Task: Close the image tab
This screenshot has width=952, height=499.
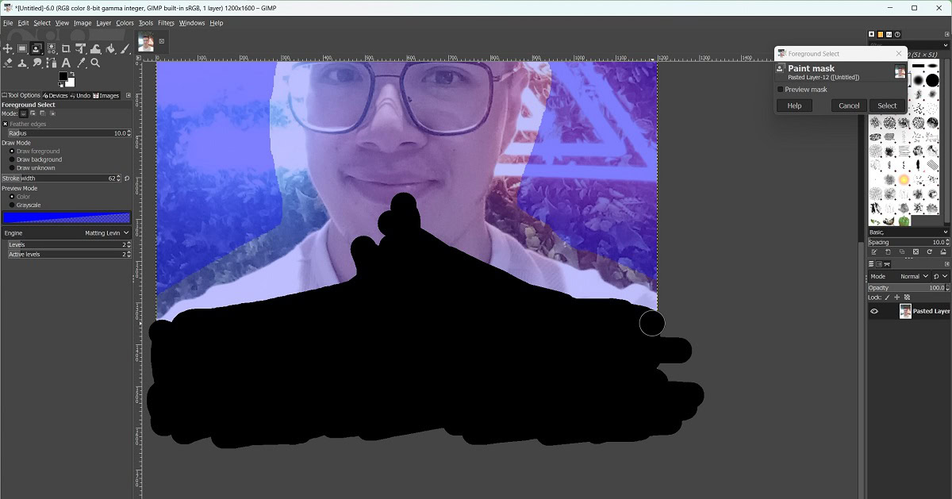Action: 162,41
